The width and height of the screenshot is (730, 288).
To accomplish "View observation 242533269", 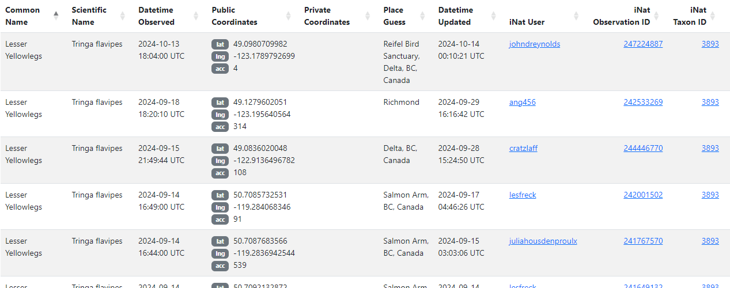I will (x=642, y=103).
